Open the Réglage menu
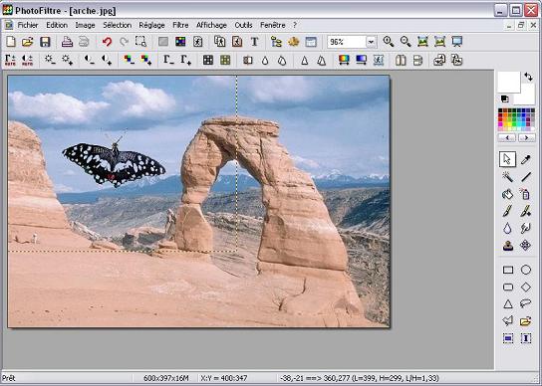This screenshot has width=542, height=386. pos(151,25)
